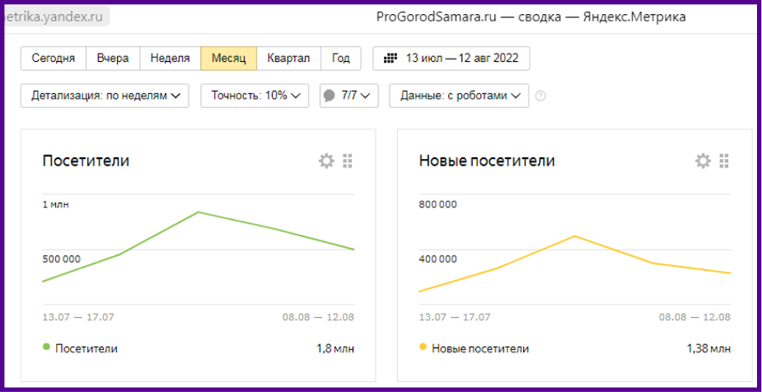Select the Месяц period
The height and width of the screenshot is (392, 762).
coord(229,58)
